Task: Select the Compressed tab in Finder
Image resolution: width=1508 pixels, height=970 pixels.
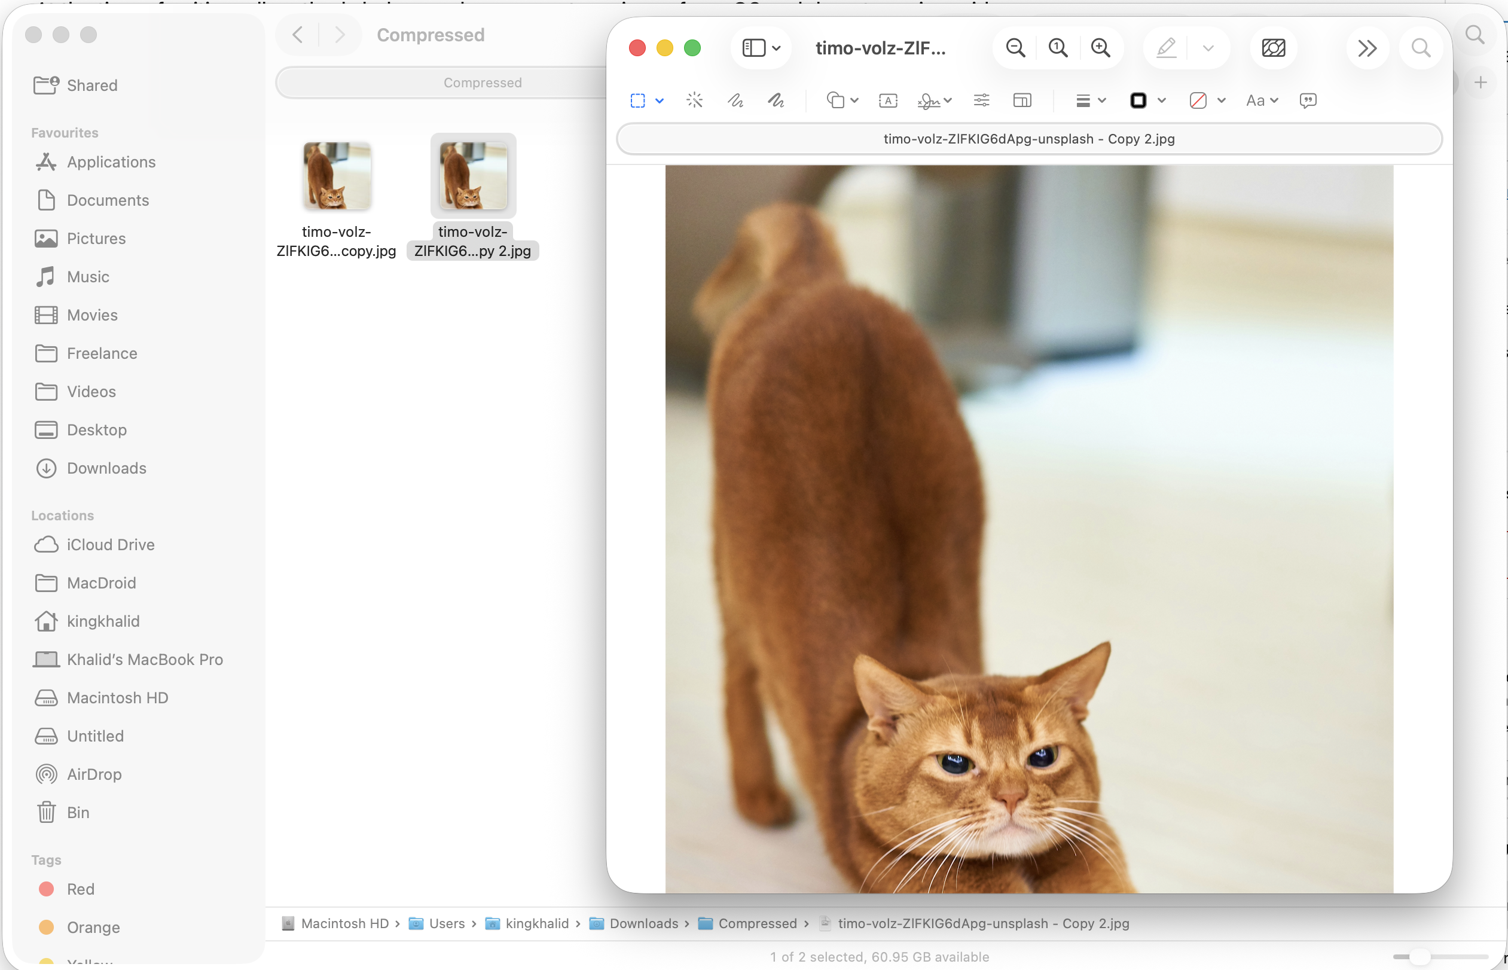Action: coord(483,83)
